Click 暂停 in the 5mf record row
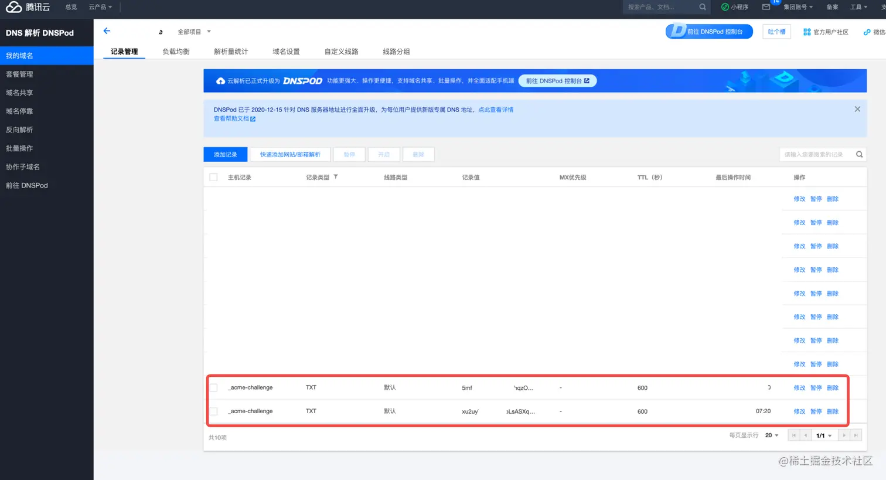The image size is (886, 480). pos(816,388)
